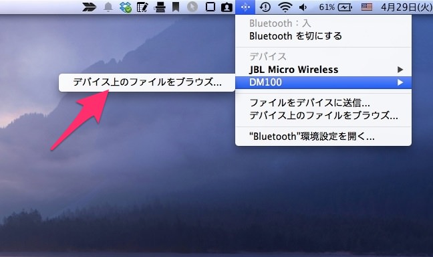Click the Dropbox sync icon
This screenshot has width=433, height=257.
pyautogui.click(x=126, y=7)
